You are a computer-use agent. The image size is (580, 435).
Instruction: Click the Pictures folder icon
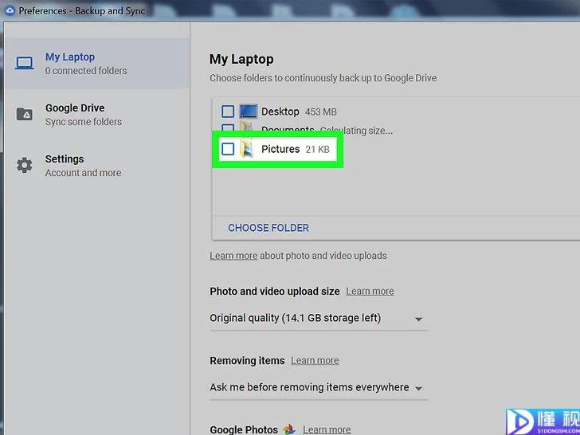(x=247, y=148)
